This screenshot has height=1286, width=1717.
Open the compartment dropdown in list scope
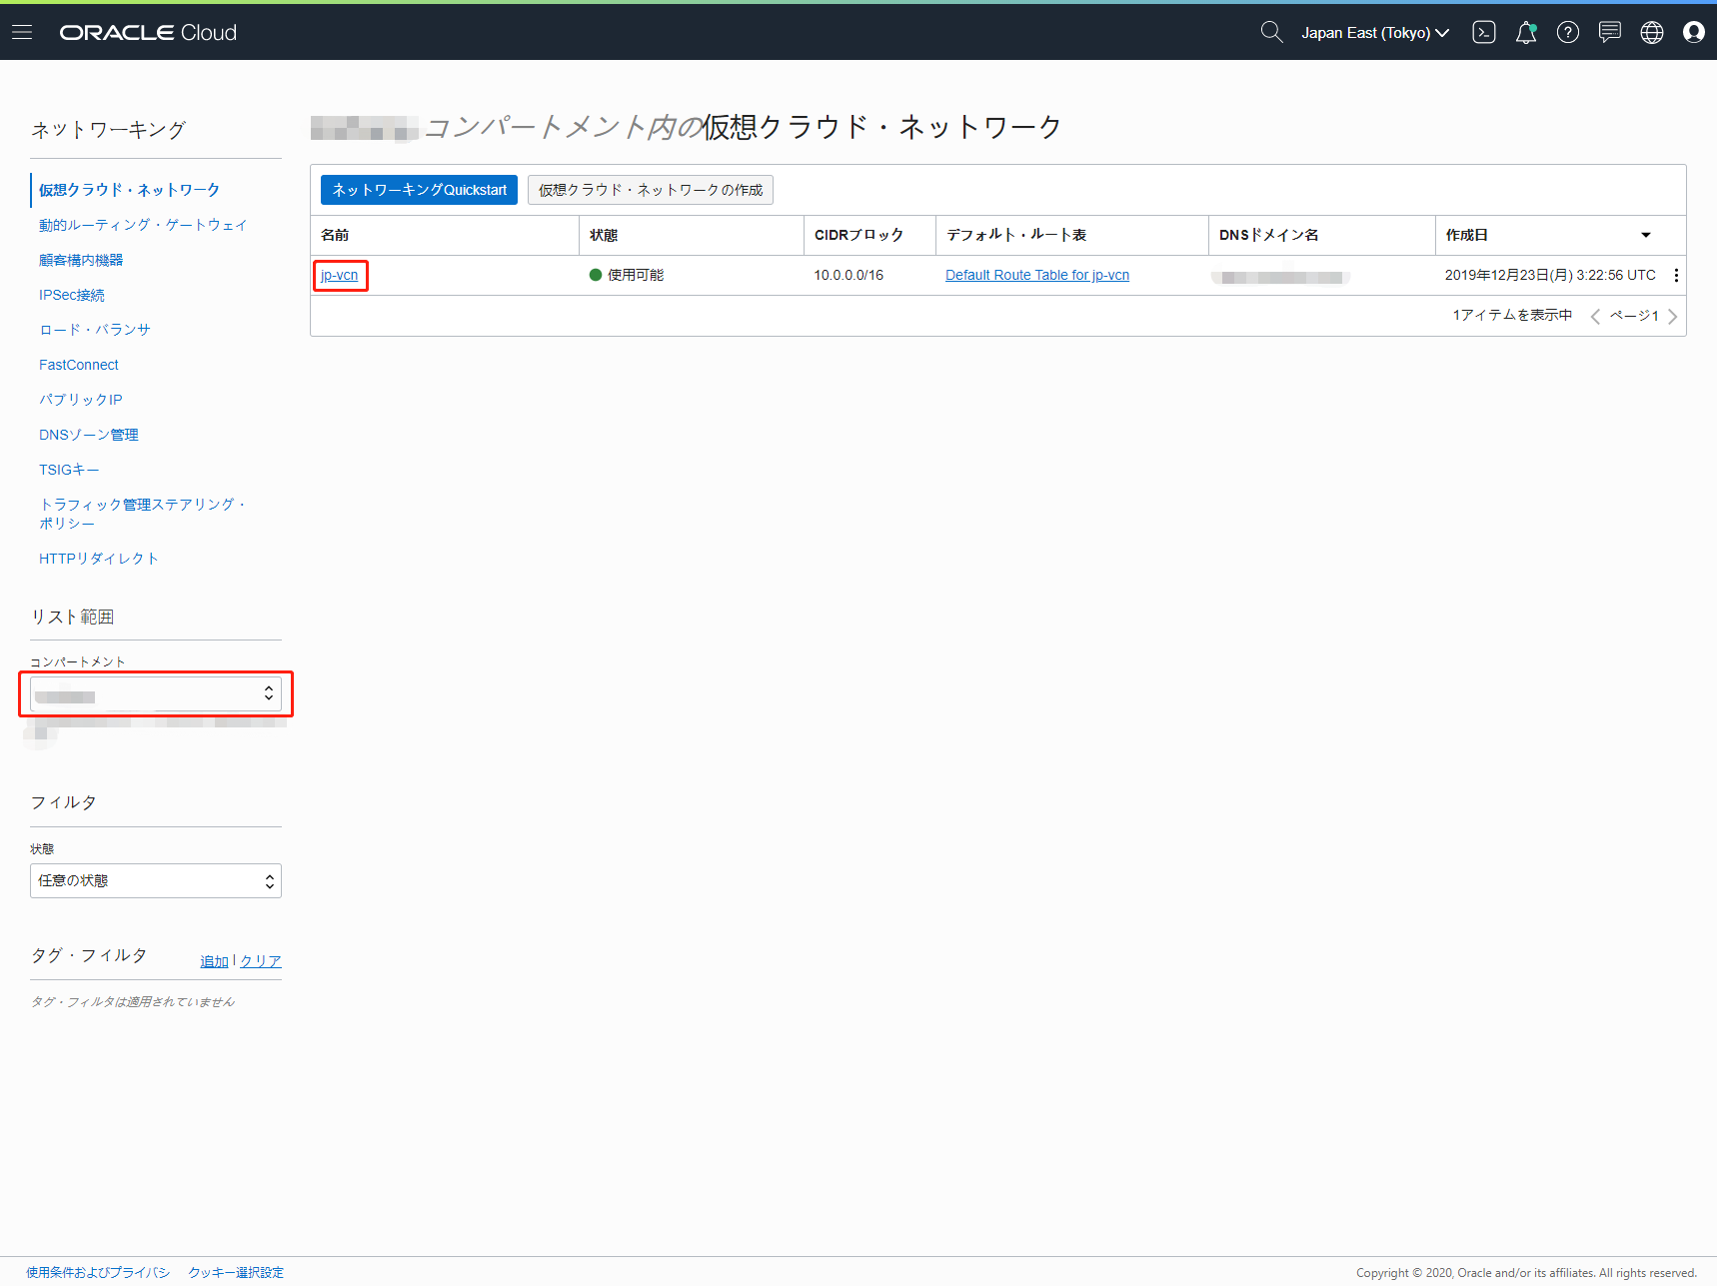click(156, 693)
